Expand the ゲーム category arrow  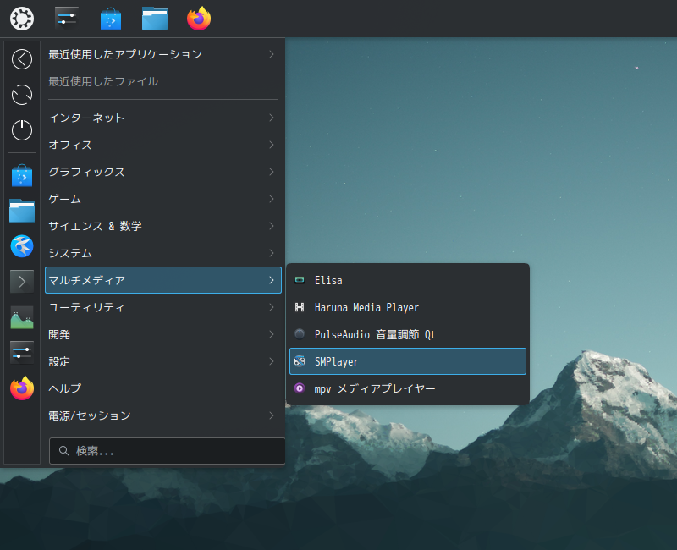coord(271,199)
